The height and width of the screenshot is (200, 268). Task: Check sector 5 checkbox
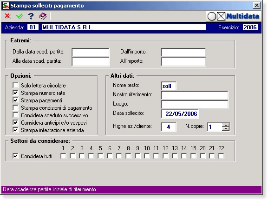(x=100, y=156)
